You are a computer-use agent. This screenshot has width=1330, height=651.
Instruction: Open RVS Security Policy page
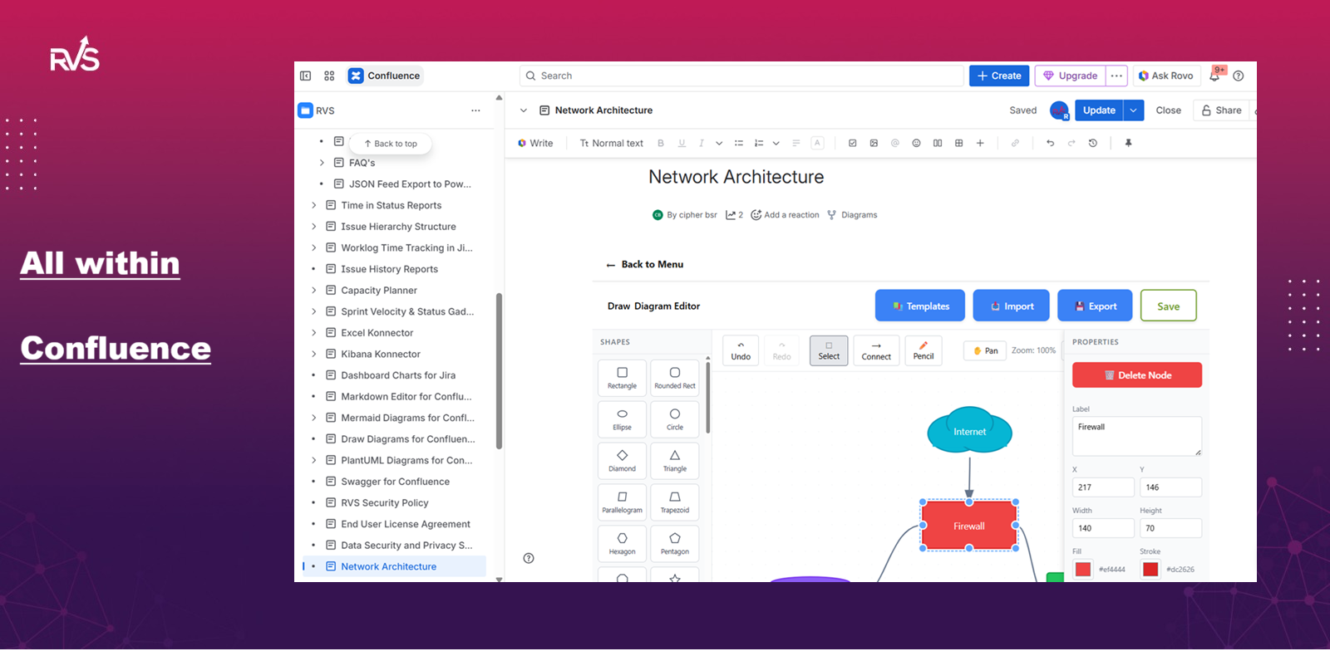coord(385,503)
